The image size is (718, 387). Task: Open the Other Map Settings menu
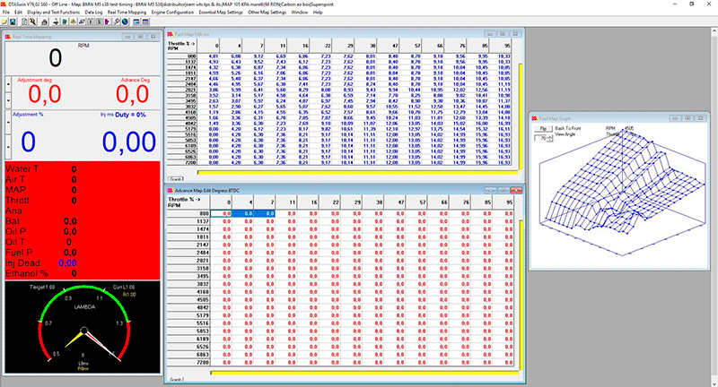[x=267, y=13]
